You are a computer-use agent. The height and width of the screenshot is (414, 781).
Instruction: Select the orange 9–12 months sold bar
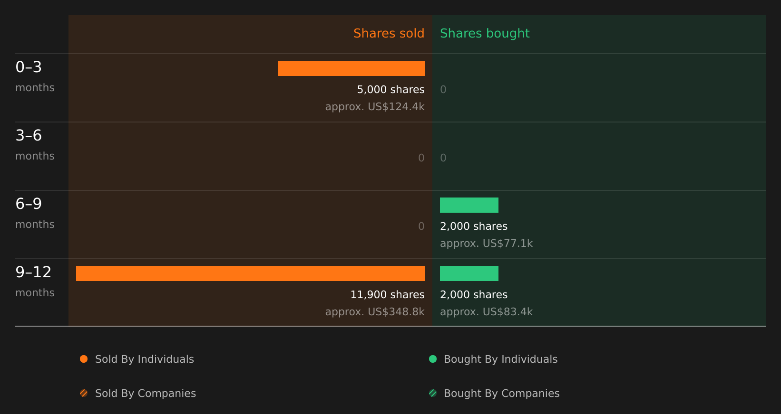pos(250,273)
